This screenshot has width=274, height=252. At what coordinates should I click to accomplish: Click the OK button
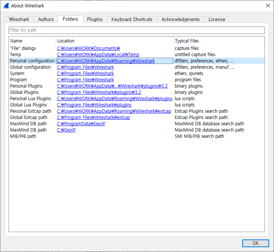point(256,243)
